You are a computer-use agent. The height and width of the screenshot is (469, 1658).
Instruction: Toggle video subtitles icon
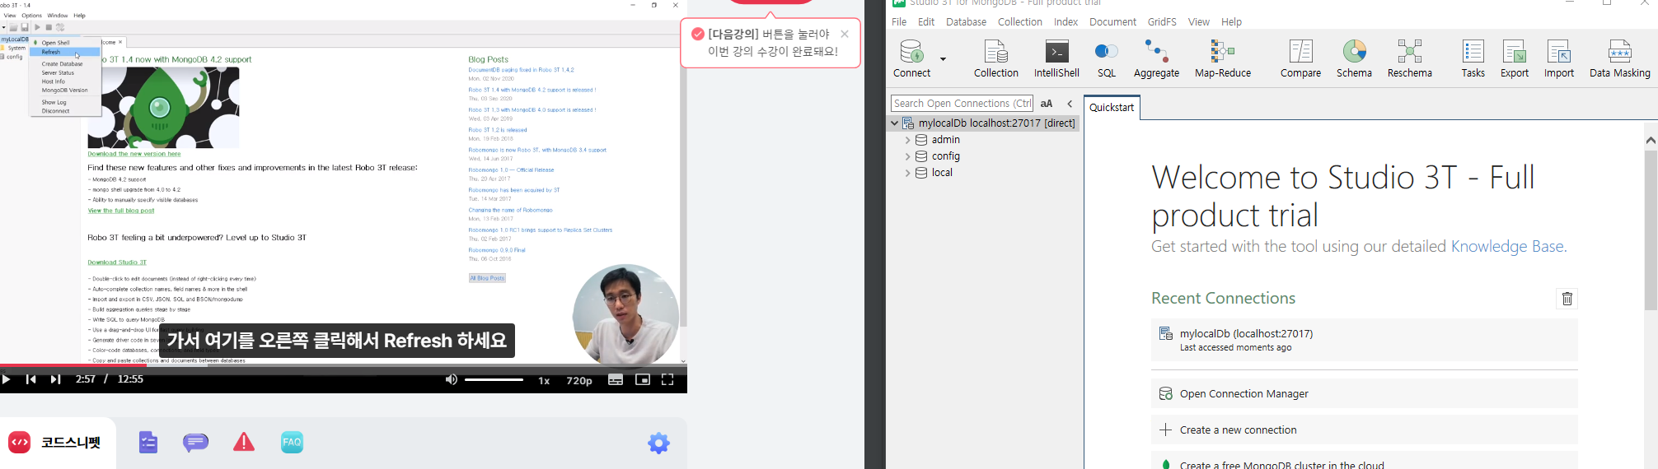(x=616, y=379)
